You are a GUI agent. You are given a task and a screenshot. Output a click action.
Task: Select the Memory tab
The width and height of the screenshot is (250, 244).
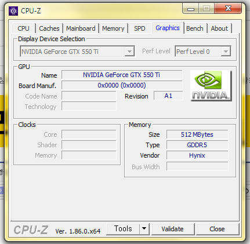coord(113,28)
